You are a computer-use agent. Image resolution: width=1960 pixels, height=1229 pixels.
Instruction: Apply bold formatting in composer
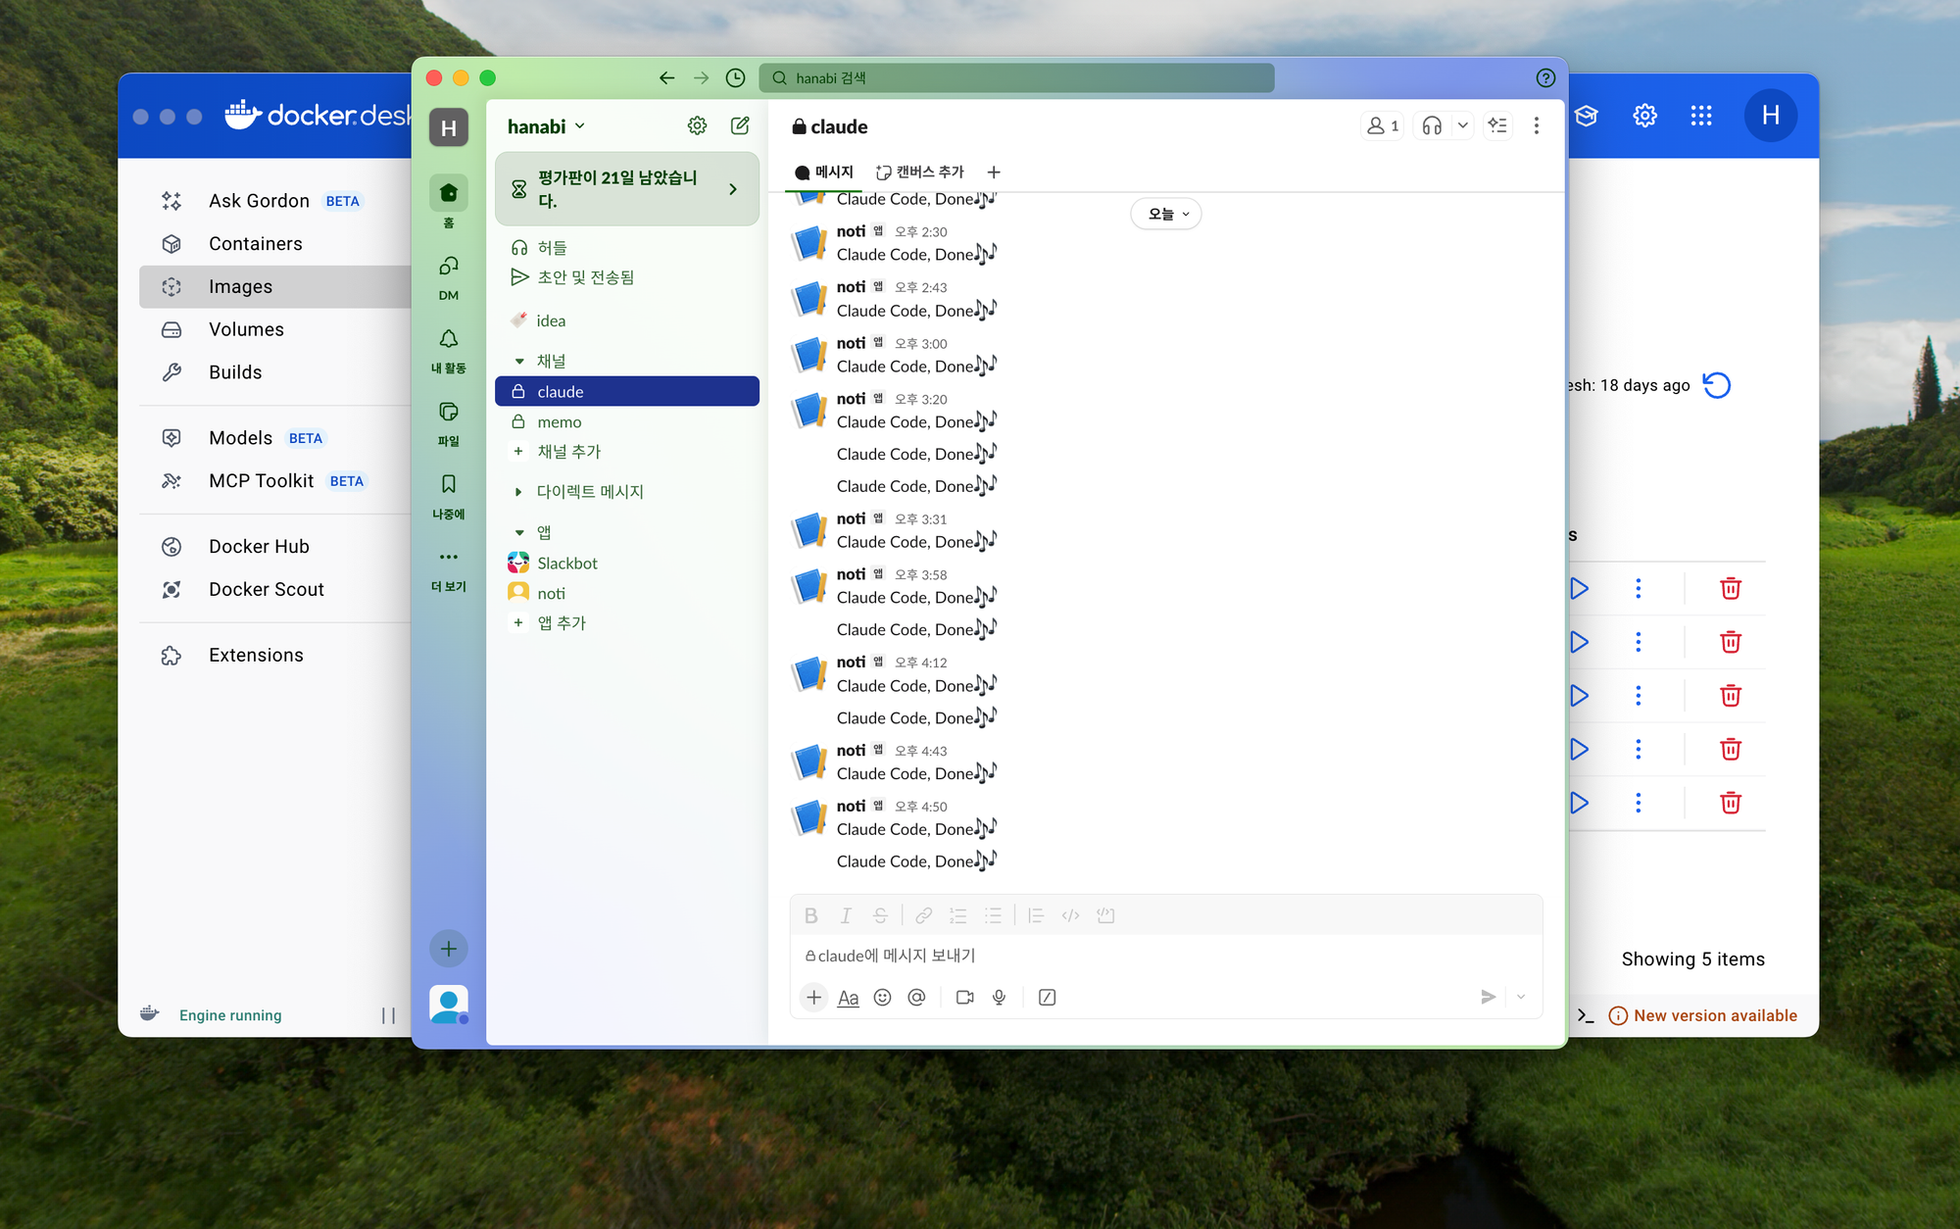tap(810, 915)
